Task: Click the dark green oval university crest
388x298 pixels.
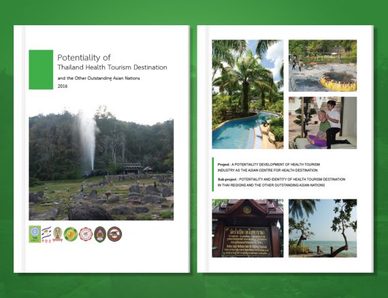Action: (x=100, y=234)
